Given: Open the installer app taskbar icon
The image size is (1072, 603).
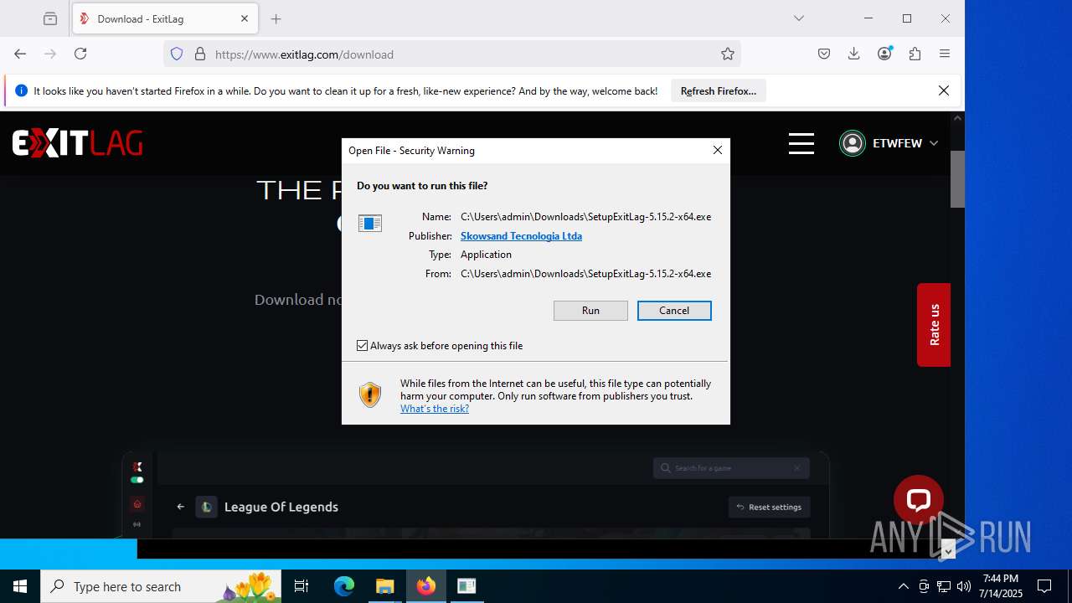Looking at the screenshot, I should [466, 586].
